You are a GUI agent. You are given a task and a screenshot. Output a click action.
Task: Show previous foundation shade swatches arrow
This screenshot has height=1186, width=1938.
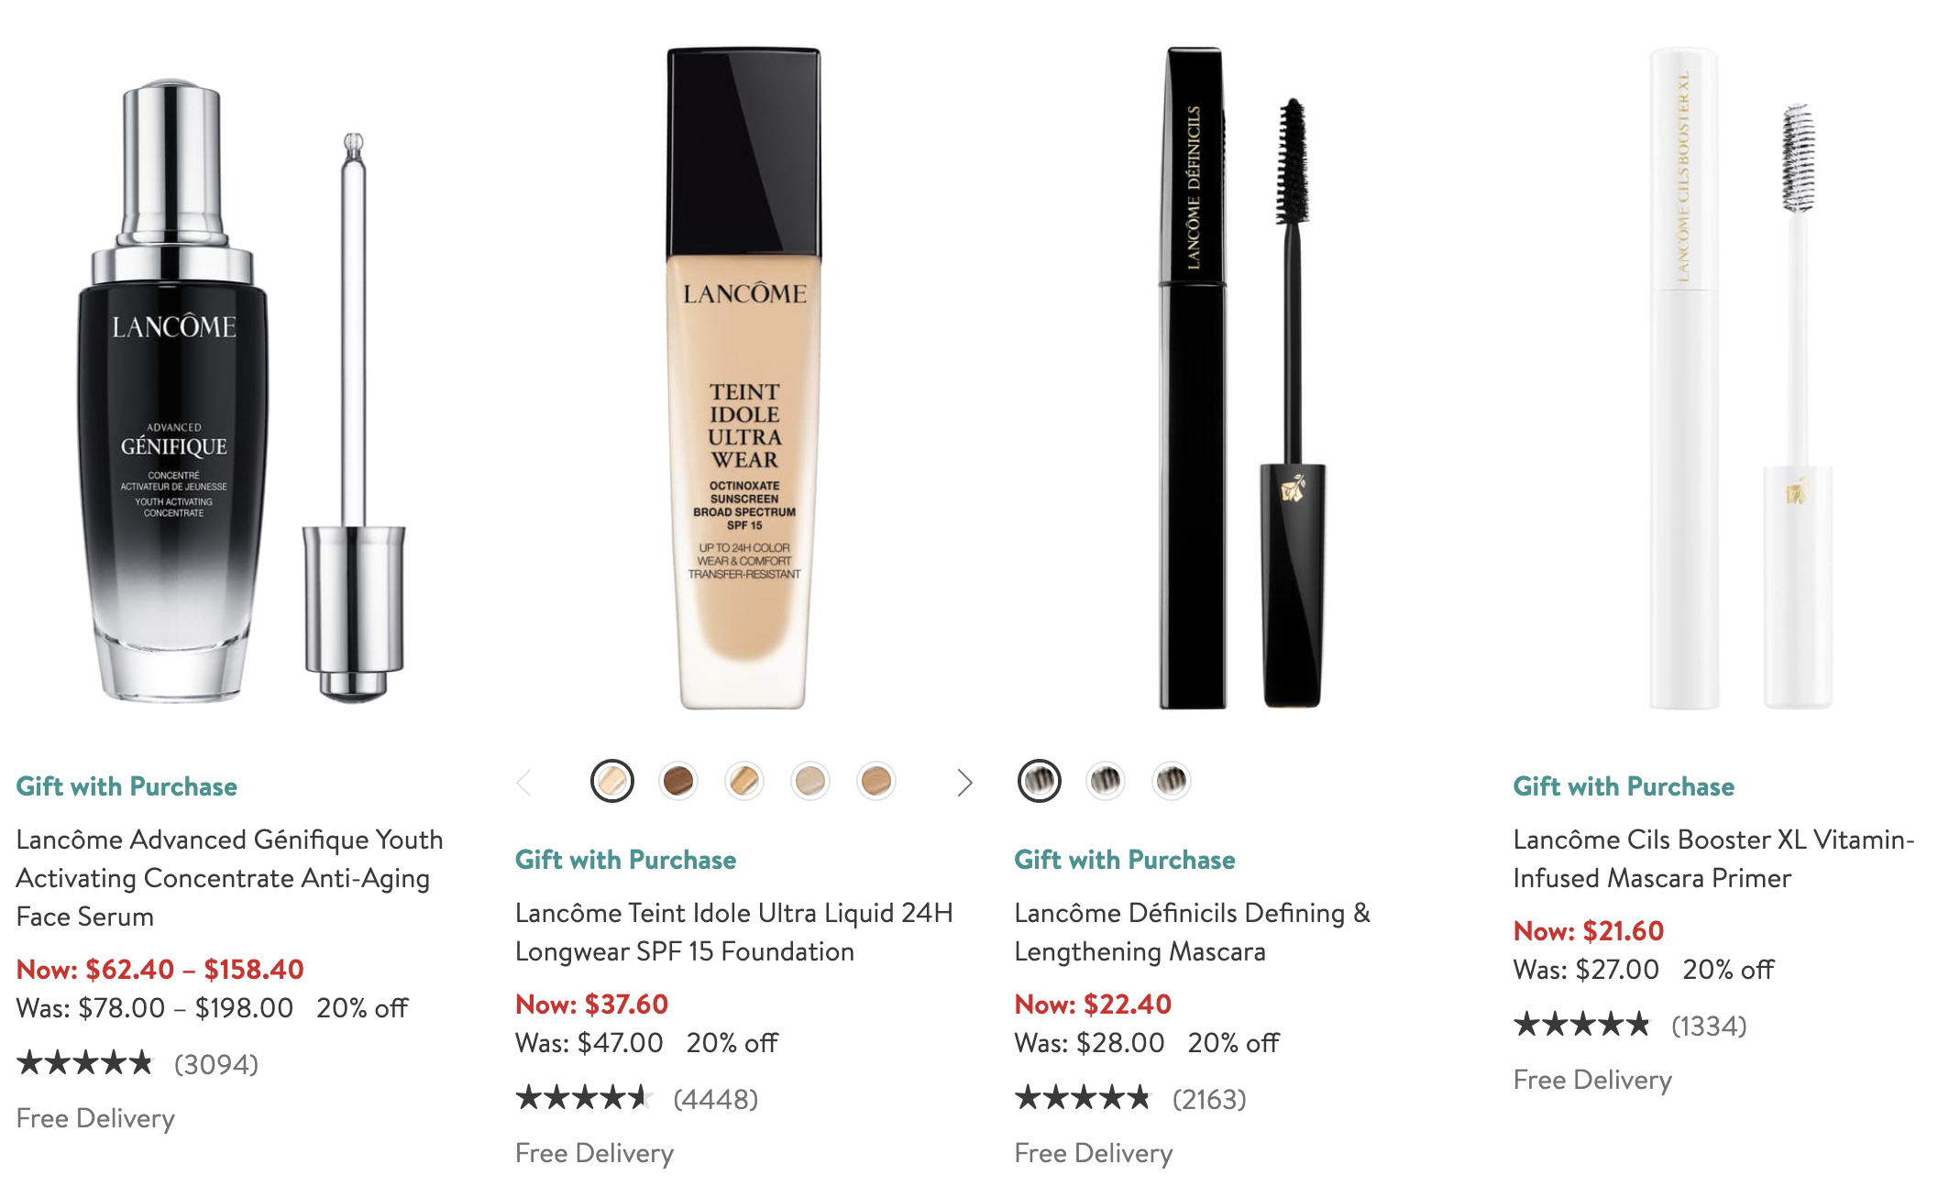click(x=524, y=782)
